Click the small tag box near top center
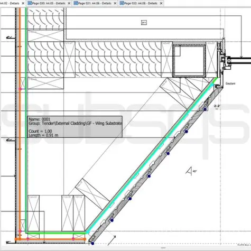Image resolution: width=251 pixels, height=251 pixels. click(x=144, y=23)
